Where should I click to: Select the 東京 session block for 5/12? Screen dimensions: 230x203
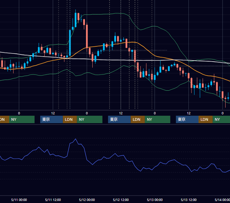(x=119, y=119)
